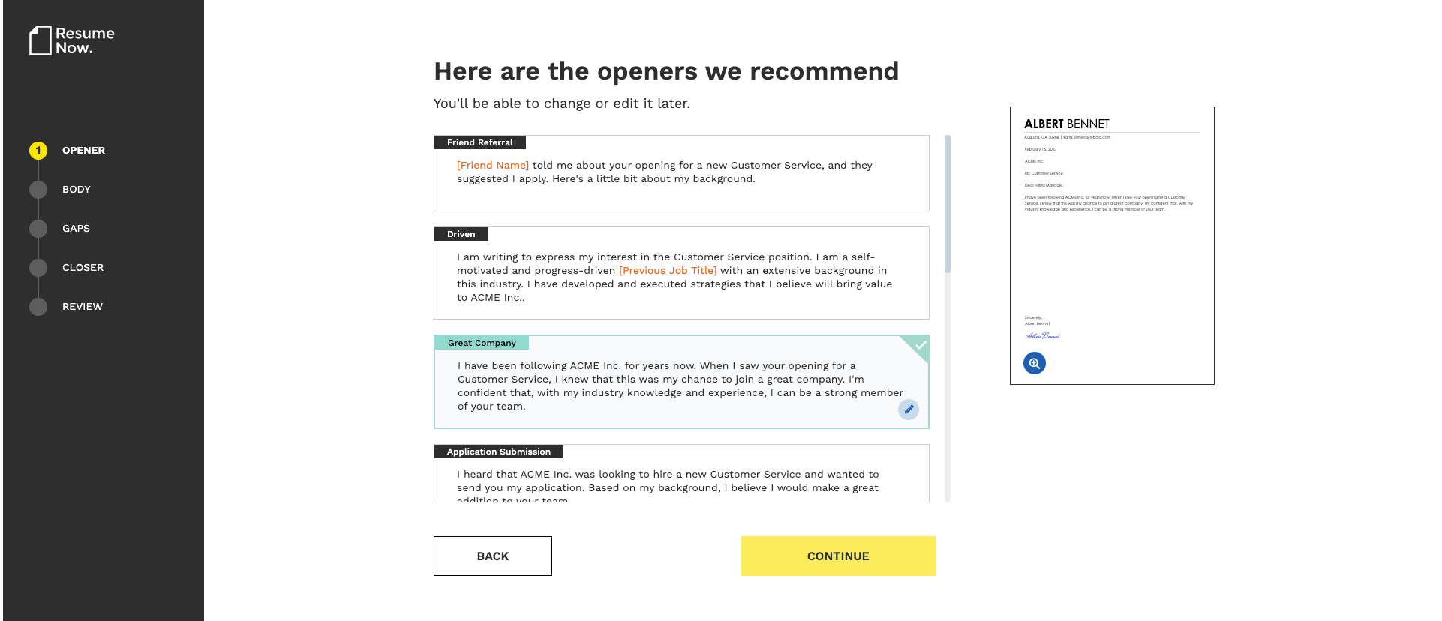Click the yellow numbered Opener step circle
1442x621 pixels.
tap(38, 151)
